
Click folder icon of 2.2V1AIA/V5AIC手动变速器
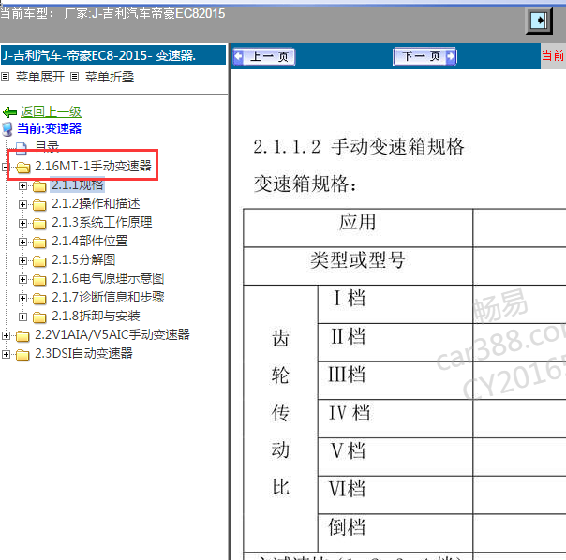pos(22,336)
